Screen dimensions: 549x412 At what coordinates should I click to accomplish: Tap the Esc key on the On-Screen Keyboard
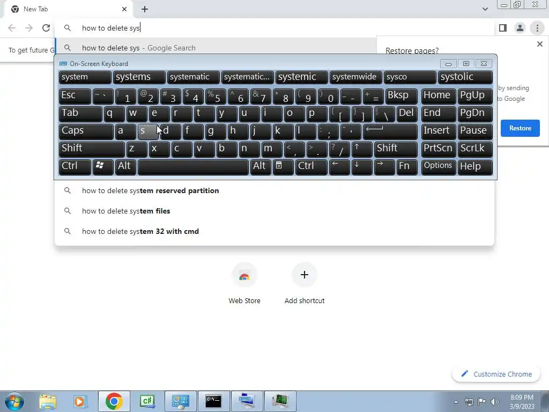coord(75,96)
